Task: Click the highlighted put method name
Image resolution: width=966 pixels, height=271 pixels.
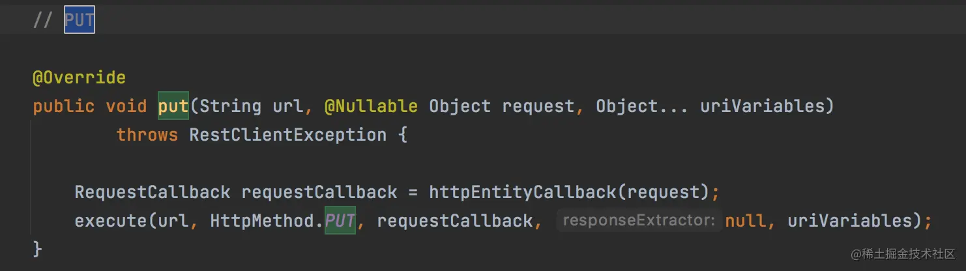Action: (x=173, y=106)
